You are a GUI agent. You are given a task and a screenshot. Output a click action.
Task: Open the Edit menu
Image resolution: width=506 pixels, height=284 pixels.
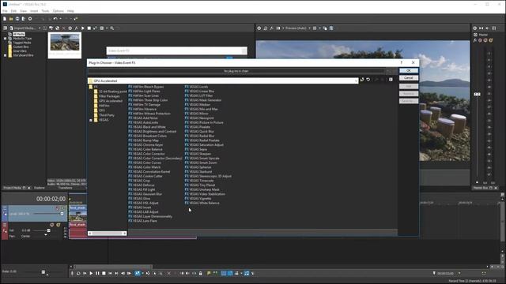click(13, 11)
